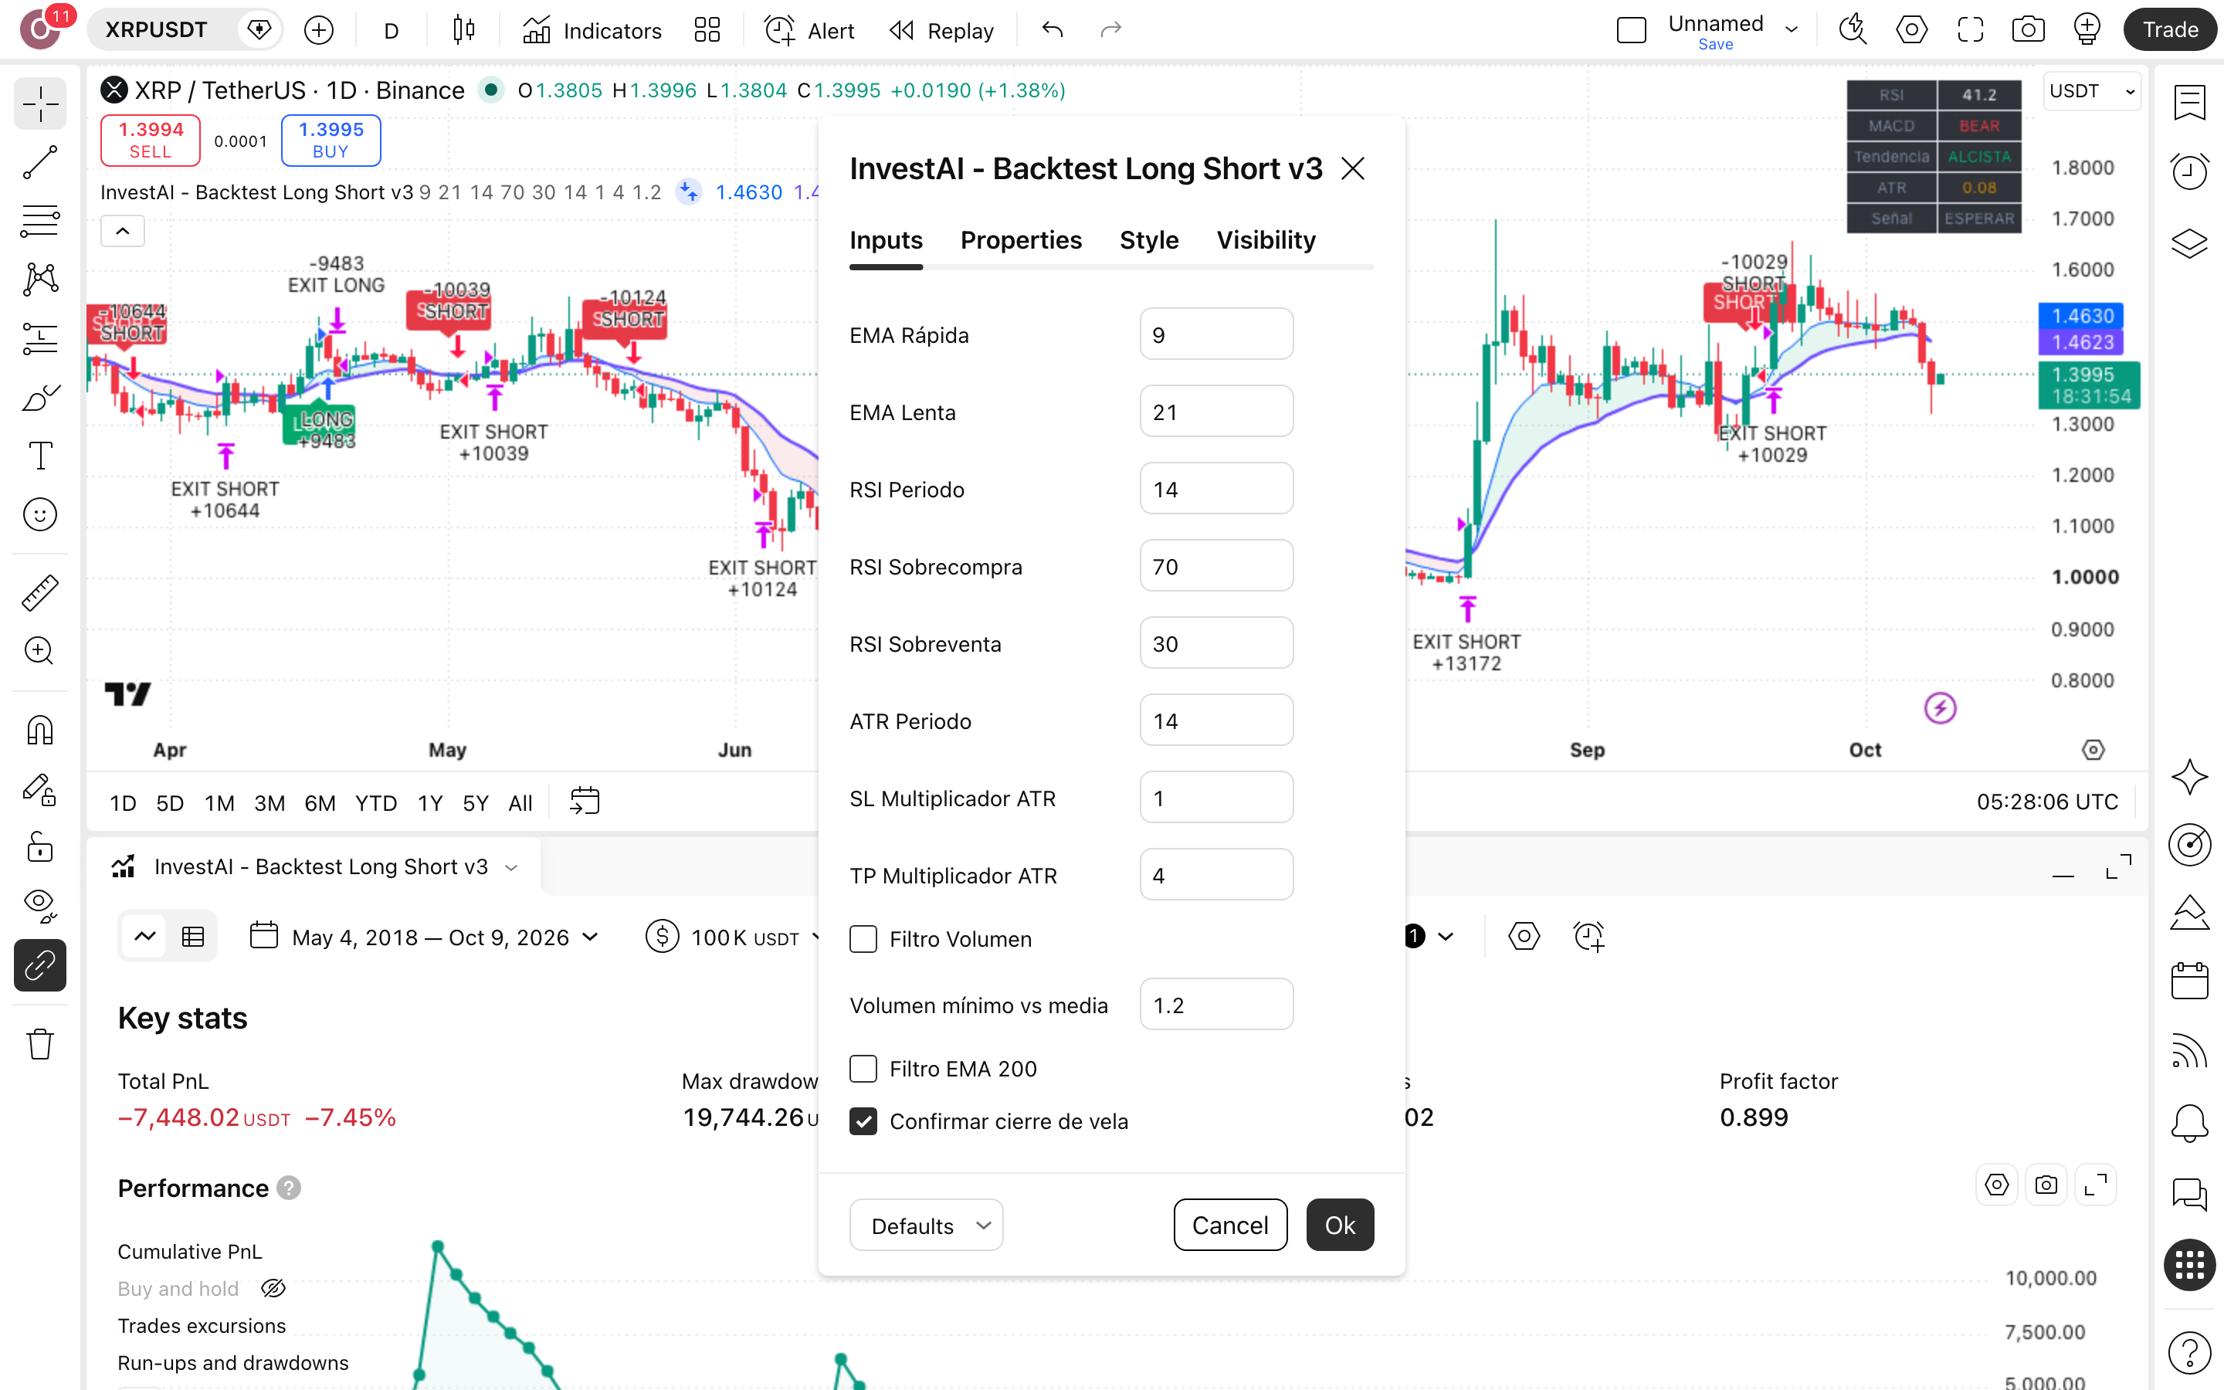
Task: Open layout templates grid icon
Action: tap(707, 30)
